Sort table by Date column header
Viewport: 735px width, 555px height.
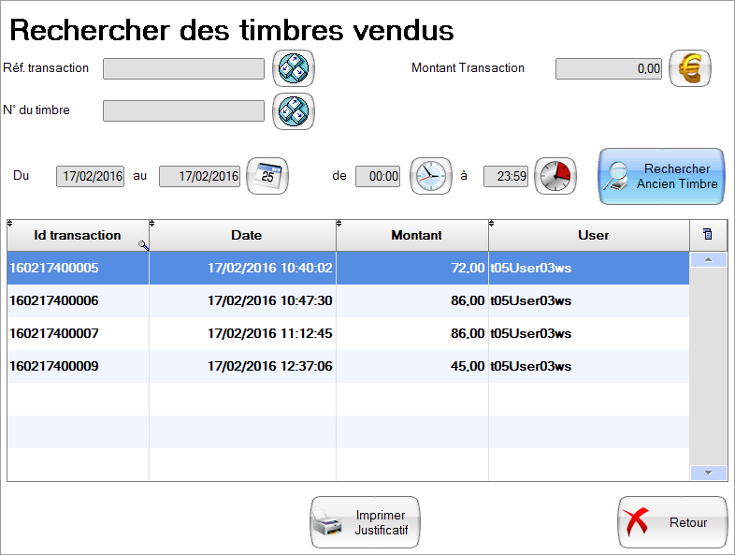click(x=246, y=235)
